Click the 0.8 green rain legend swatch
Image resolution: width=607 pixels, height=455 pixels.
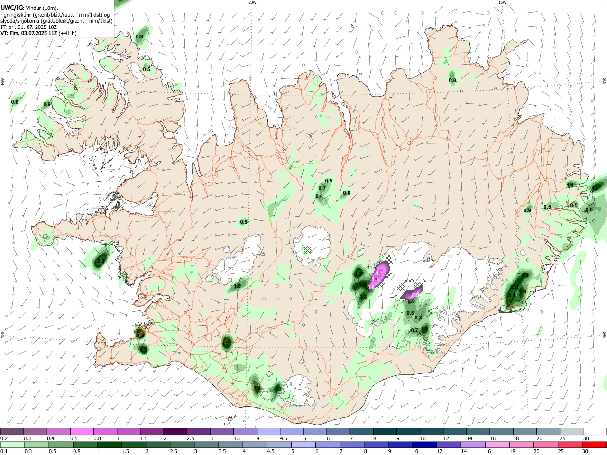(x=85, y=445)
